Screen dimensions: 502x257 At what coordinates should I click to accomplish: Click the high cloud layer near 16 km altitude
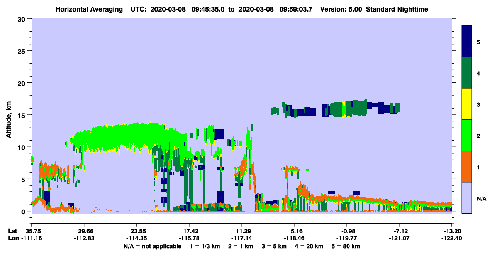tap(335, 109)
